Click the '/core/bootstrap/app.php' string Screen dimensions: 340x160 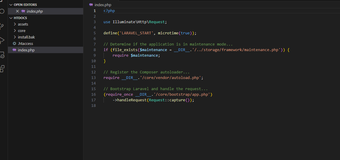[182, 94]
